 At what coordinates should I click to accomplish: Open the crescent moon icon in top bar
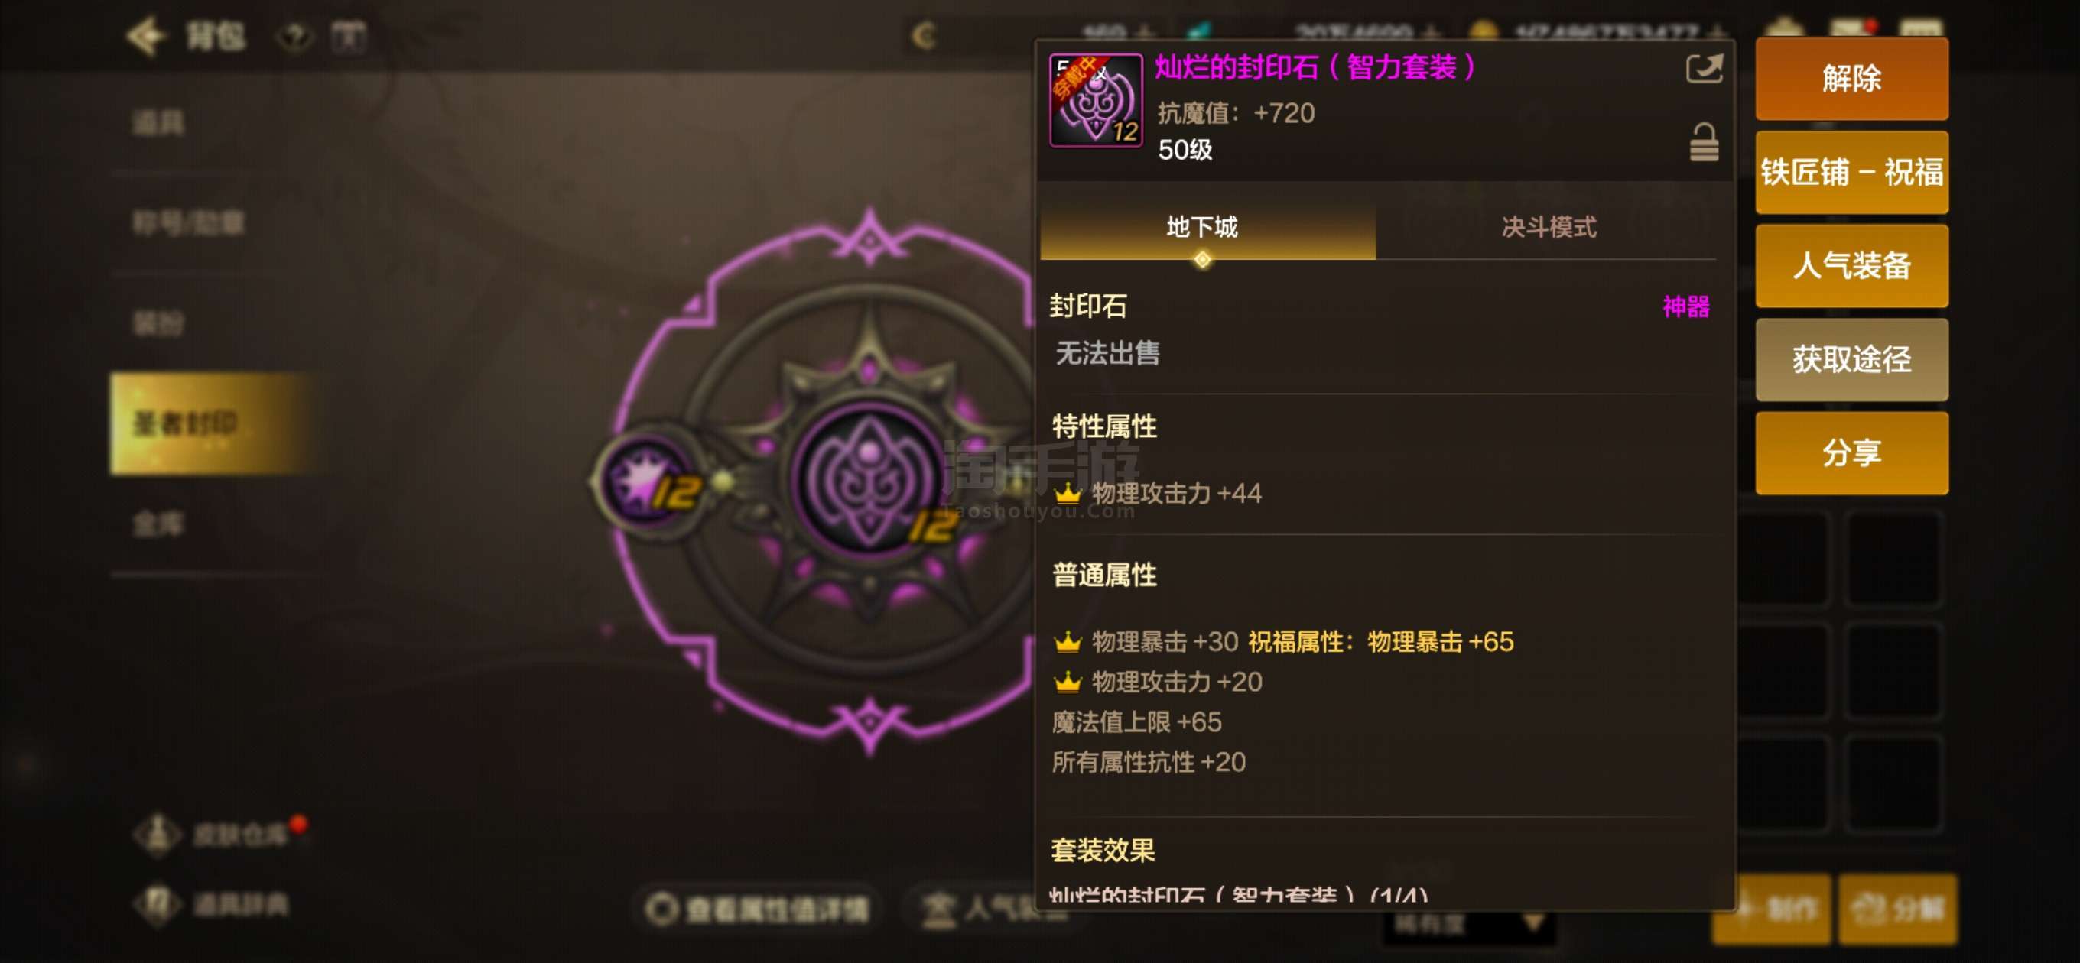(924, 35)
